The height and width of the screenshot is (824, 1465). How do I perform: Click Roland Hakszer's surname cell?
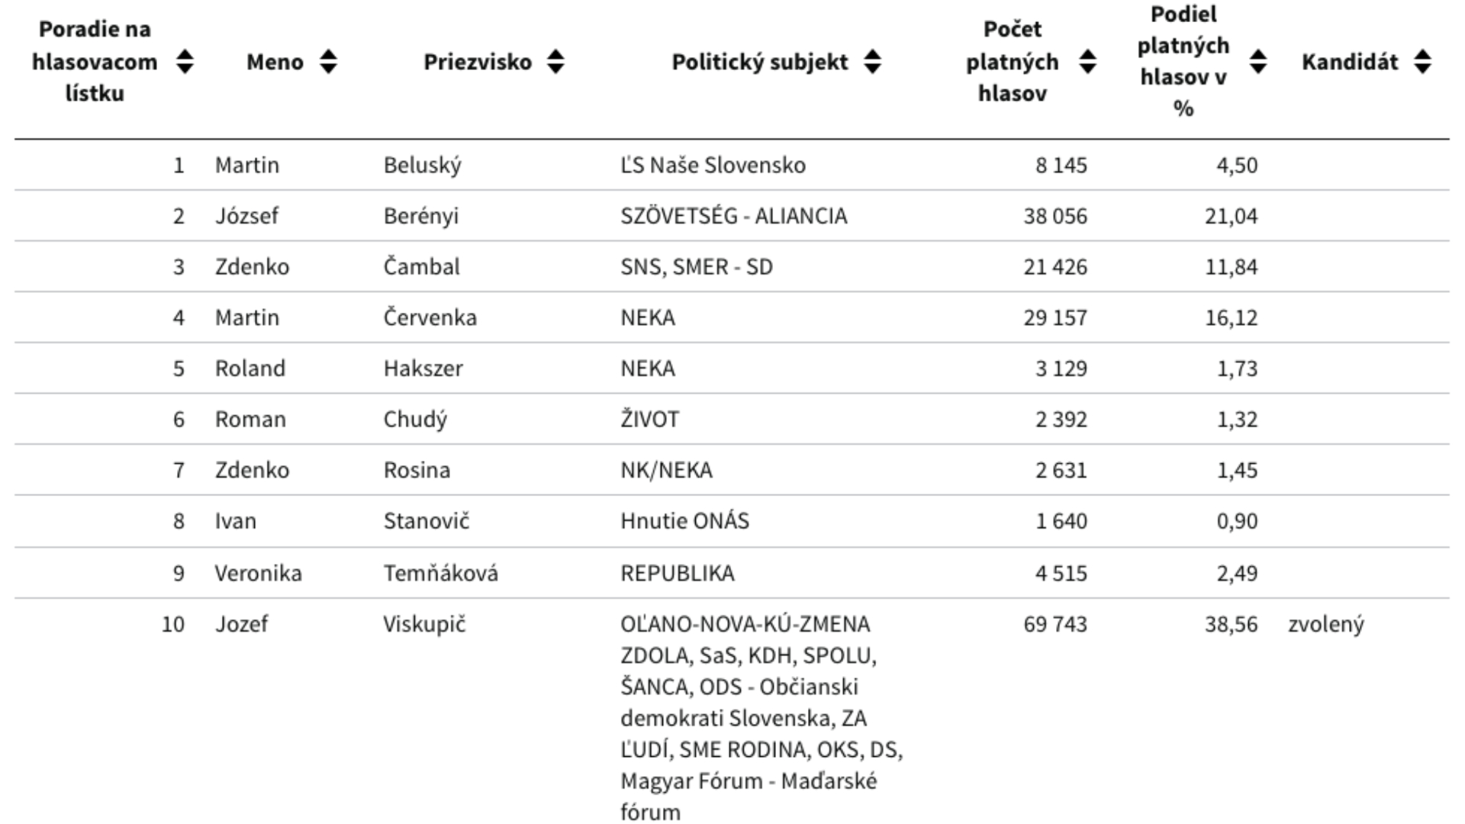pyautogui.click(x=423, y=369)
